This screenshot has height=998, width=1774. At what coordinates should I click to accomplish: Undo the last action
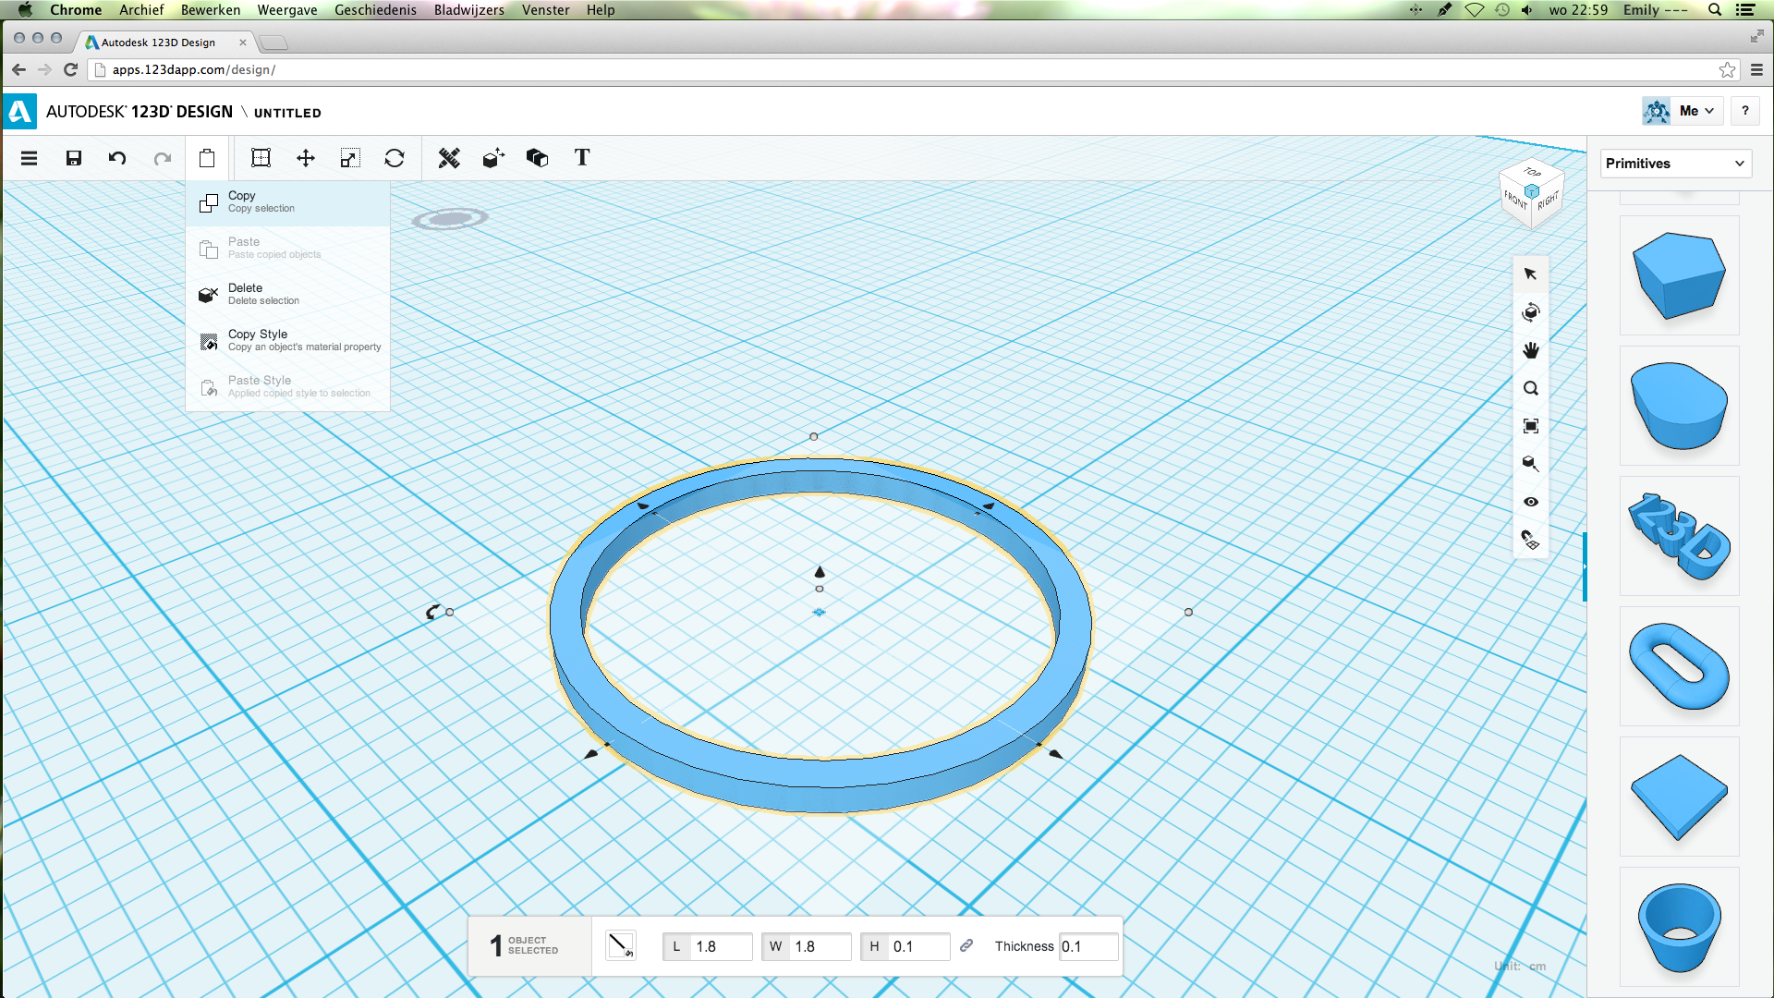click(117, 158)
